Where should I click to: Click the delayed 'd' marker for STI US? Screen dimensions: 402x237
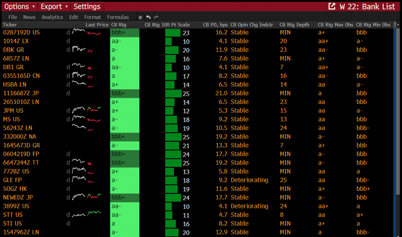(x=68, y=223)
